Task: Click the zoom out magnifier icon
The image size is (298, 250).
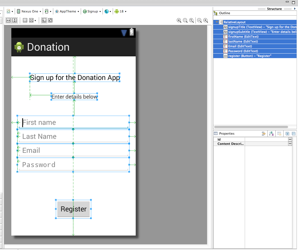Action: click(x=199, y=20)
